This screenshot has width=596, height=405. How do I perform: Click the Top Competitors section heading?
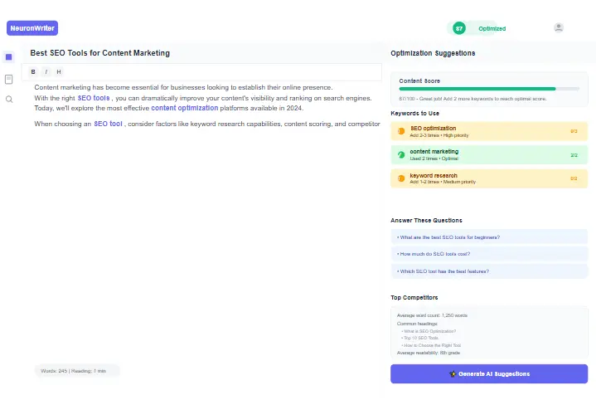tap(414, 298)
